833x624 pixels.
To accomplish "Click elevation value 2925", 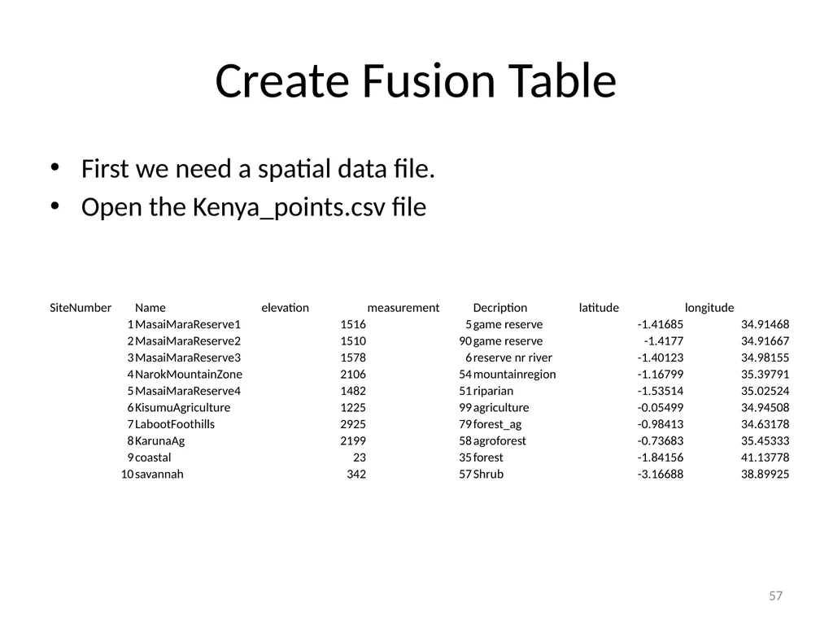I will (x=353, y=424).
